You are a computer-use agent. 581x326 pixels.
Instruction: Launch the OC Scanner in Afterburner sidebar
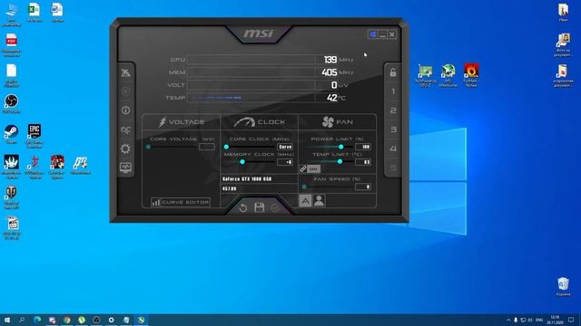125,129
